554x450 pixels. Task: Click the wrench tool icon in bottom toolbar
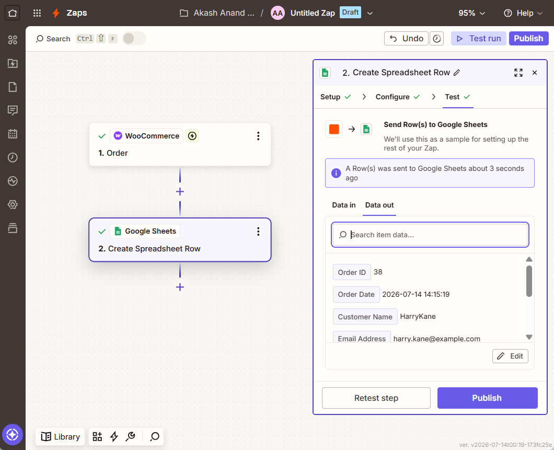tap(130, 436)
